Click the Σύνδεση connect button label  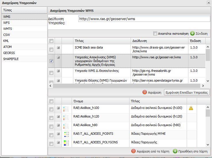(x=201, y=34)
